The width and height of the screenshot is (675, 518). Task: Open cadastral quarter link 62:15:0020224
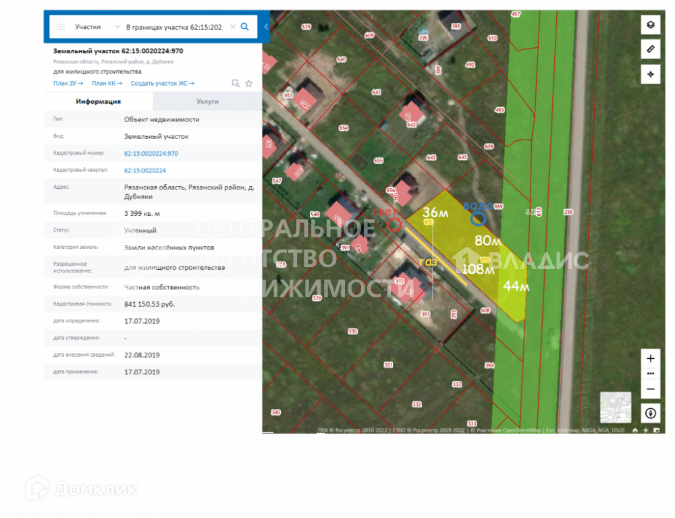click(144, 171)
